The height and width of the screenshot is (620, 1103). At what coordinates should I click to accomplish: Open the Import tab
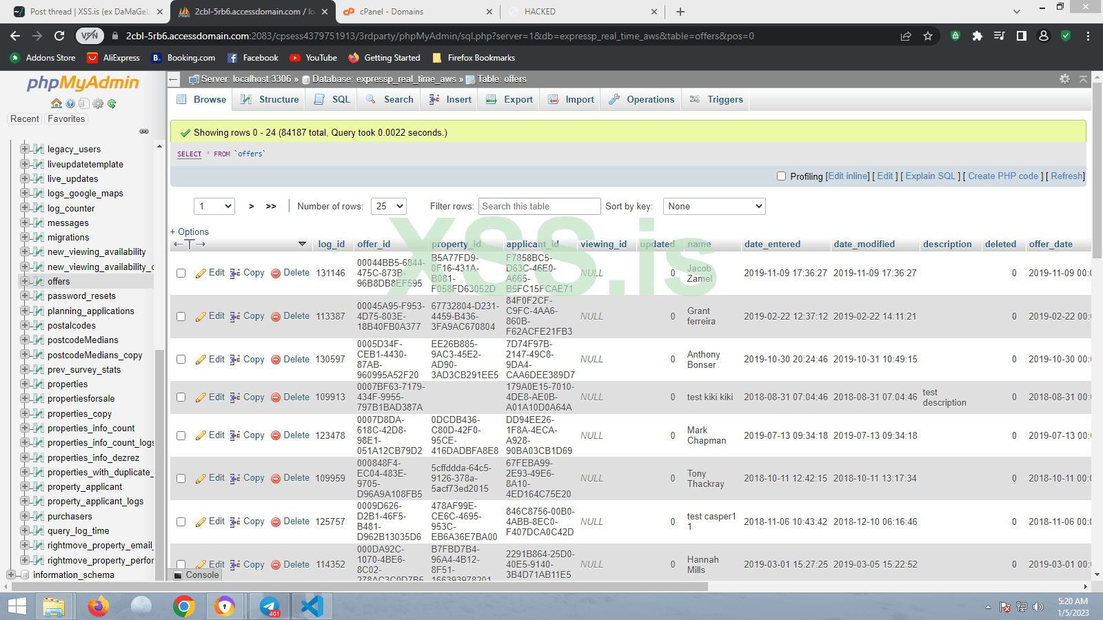click(571, 100)
